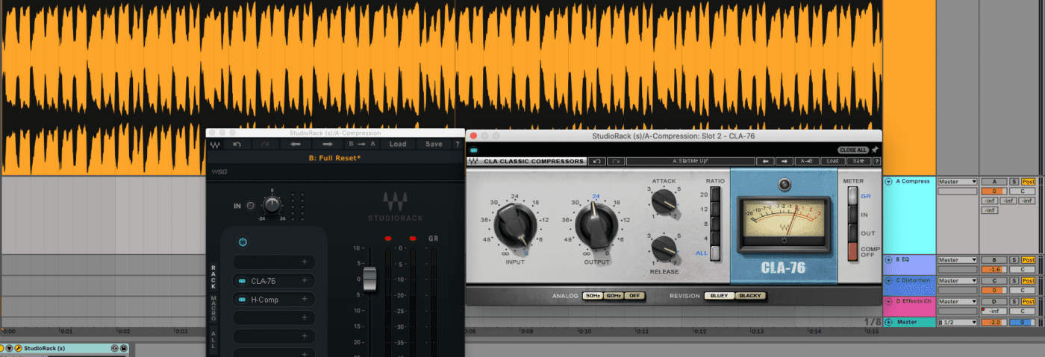Select the BLUEY revision
Screen dimensions: 1045x357
coord(720,296)
